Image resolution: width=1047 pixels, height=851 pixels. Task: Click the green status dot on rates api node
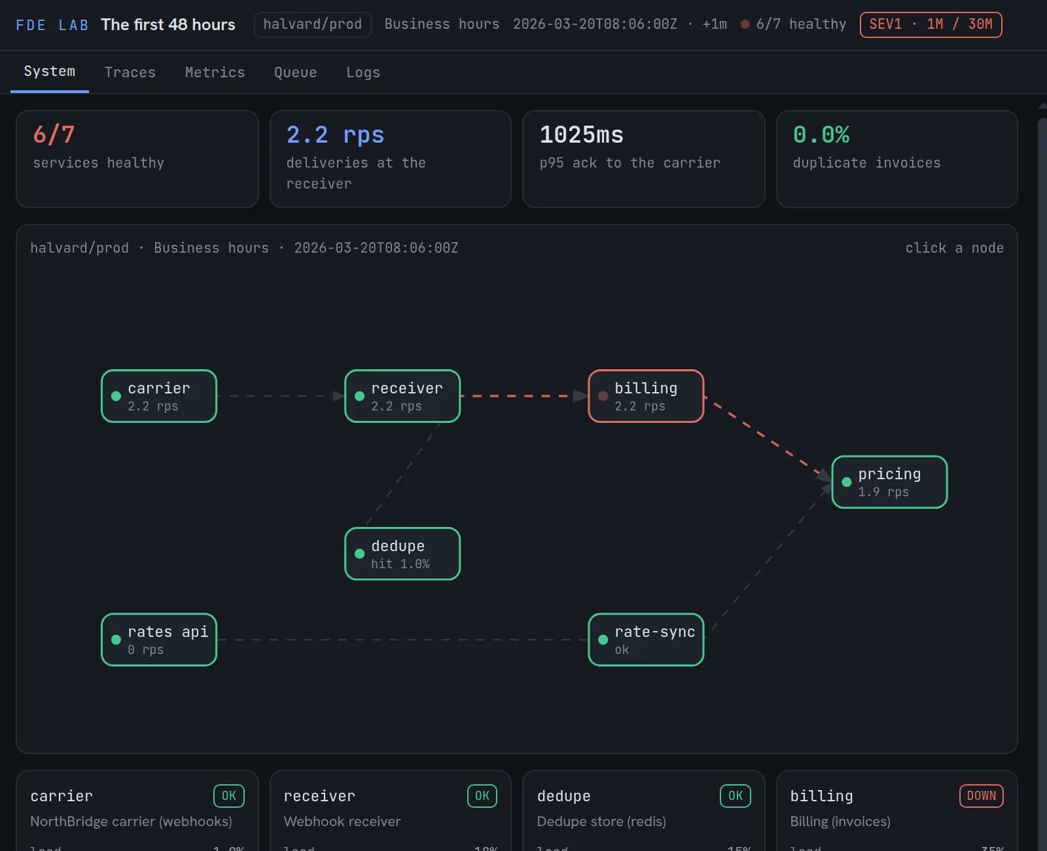116,640
